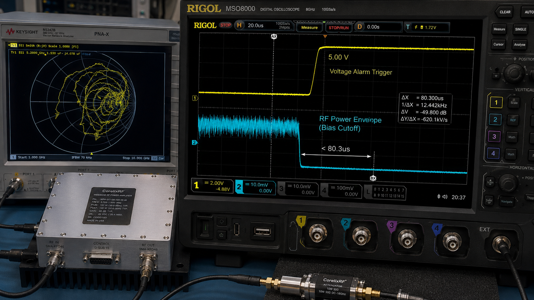534x300 pixels.
Task: Push the Analyse hardware key
Action: coord(519,45)
